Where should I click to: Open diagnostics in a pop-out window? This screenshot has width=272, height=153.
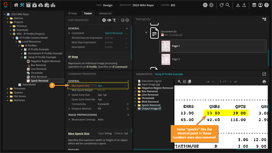coord(264,74)
